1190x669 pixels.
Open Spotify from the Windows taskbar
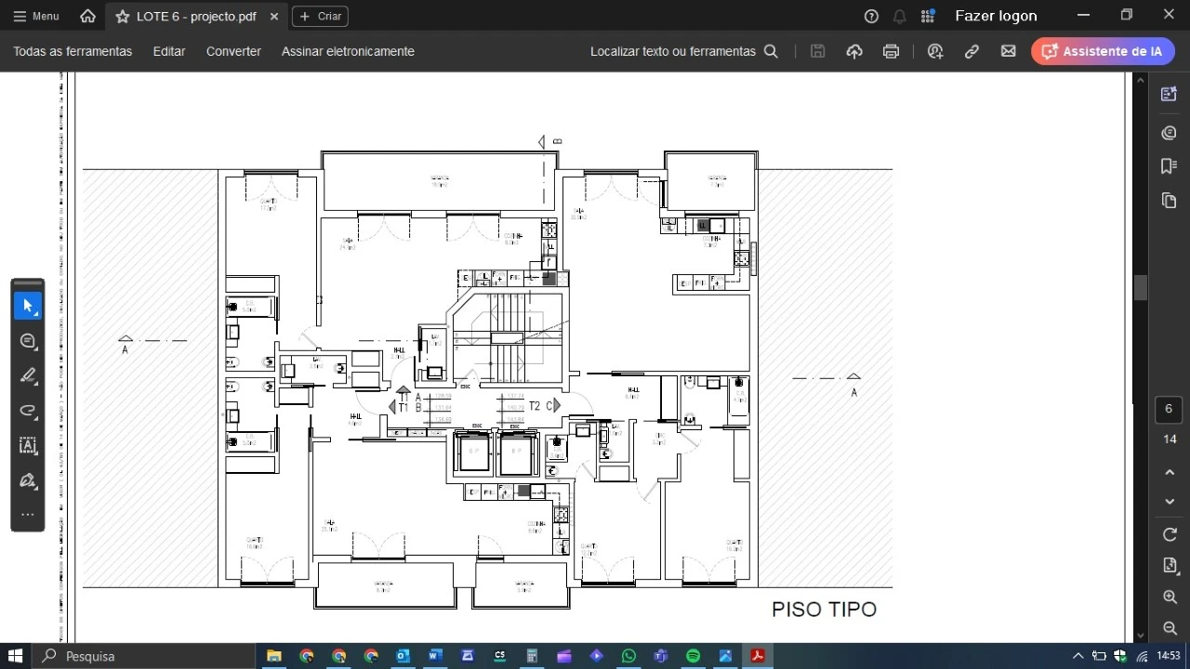[x=693, y=656]
